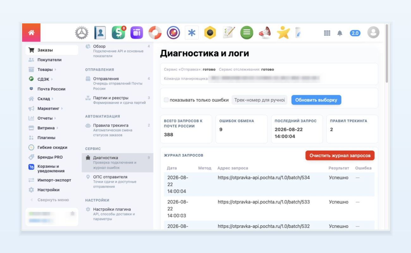Expand the СДЭК submenu arrow

52,79
